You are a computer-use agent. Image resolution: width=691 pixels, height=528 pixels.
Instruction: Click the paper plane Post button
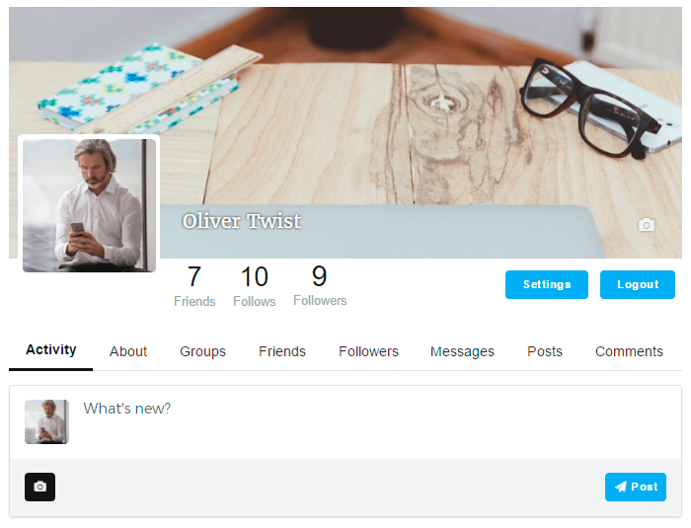tap(635, 487)
